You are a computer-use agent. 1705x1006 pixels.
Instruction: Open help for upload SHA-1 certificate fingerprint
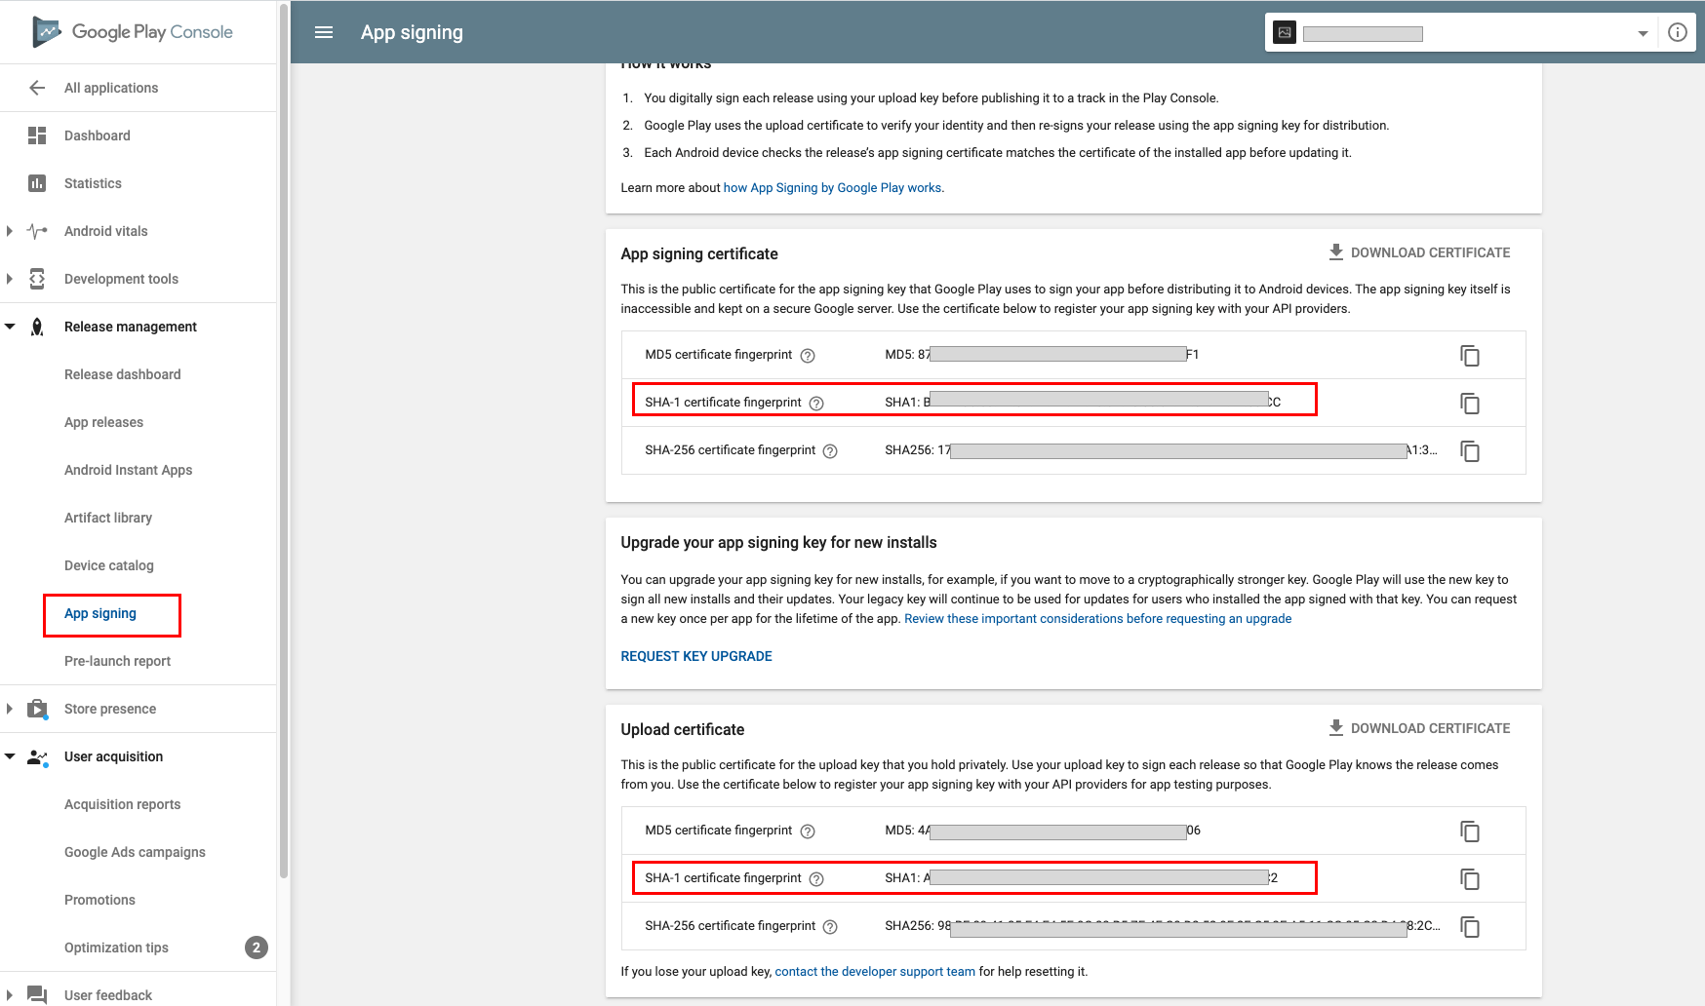point(816,879)
